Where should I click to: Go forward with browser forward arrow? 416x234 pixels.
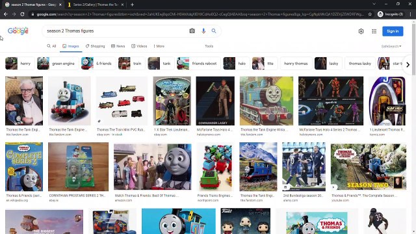[14, 14]
